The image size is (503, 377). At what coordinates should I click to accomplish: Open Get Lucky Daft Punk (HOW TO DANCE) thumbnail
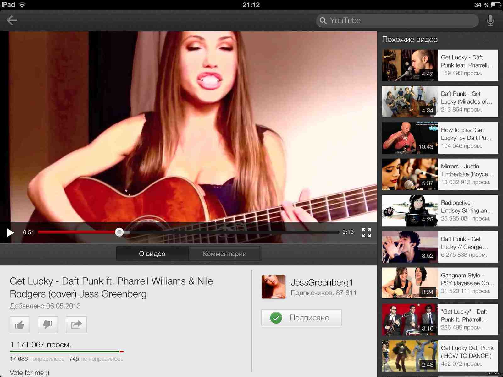[410, 356]
